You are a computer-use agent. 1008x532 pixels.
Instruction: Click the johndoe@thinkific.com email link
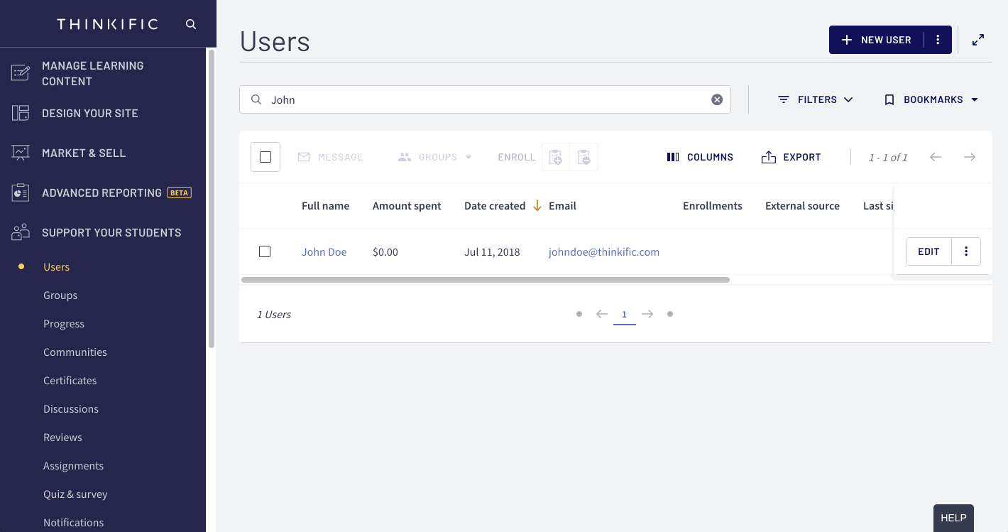tap(604, 251)
